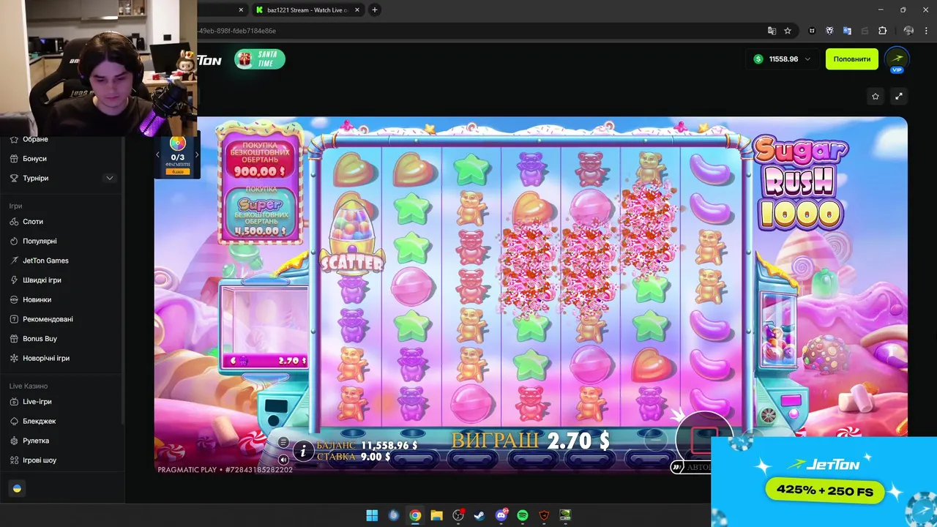937x527 pixels.
Task: Click the БАЛАНС 11,558.96 $ text
Action: click(x=367, y=445)
